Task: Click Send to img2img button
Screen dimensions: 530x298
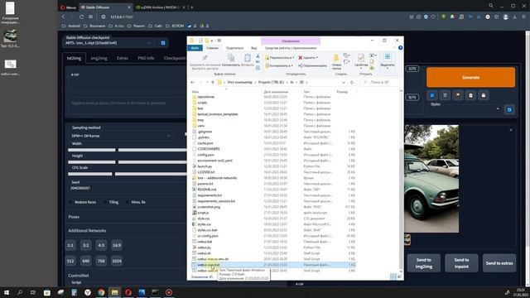Action: coord(423,263)
